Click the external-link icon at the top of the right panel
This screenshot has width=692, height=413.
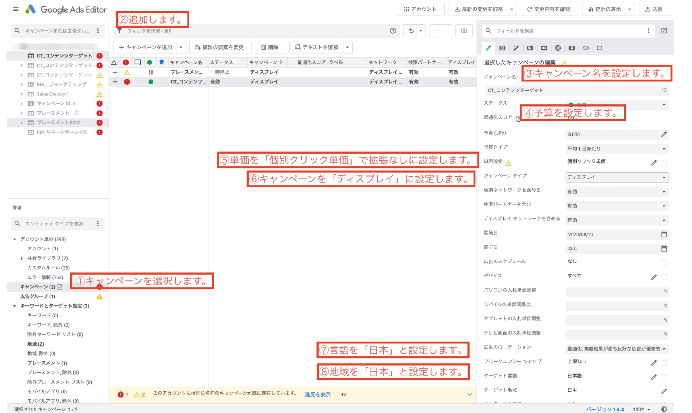tap(664, 31)
